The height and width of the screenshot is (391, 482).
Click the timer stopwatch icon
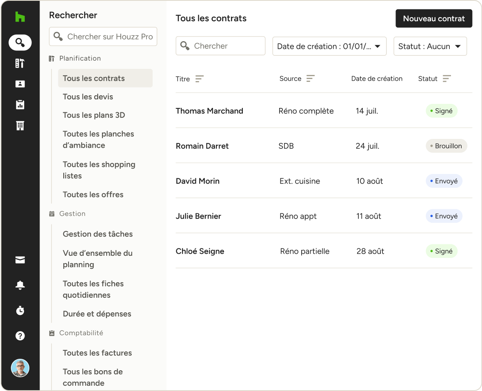[x=20, y=311]
